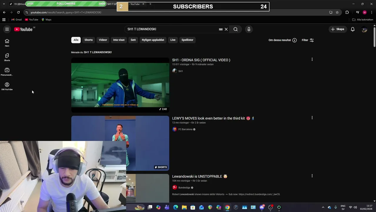
Task: Go to Hem in sidebar
Action: point(7,43)
